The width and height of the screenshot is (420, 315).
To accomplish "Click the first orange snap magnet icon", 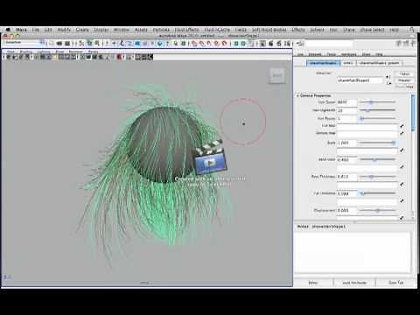I will click(194, 44).
